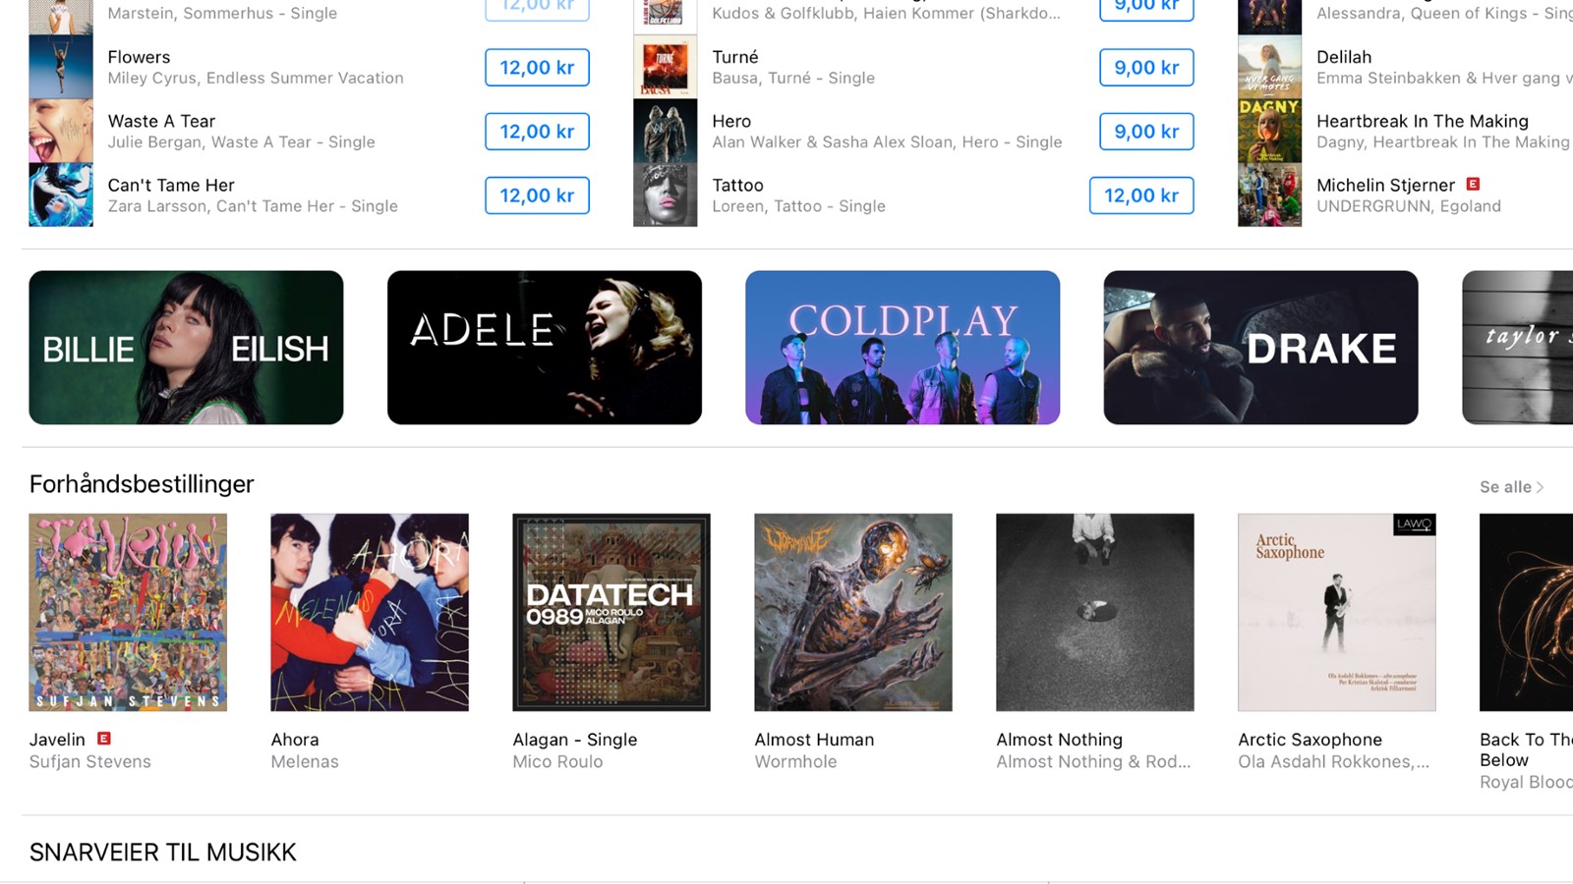Open Almost Human album cover by Wormhole
1573x884 pixels.
(x=853, y=612)
